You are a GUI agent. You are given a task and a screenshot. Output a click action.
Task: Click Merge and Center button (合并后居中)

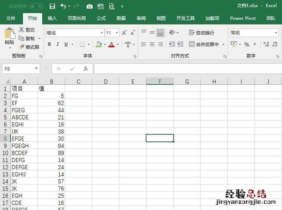(x=204, y=44)
